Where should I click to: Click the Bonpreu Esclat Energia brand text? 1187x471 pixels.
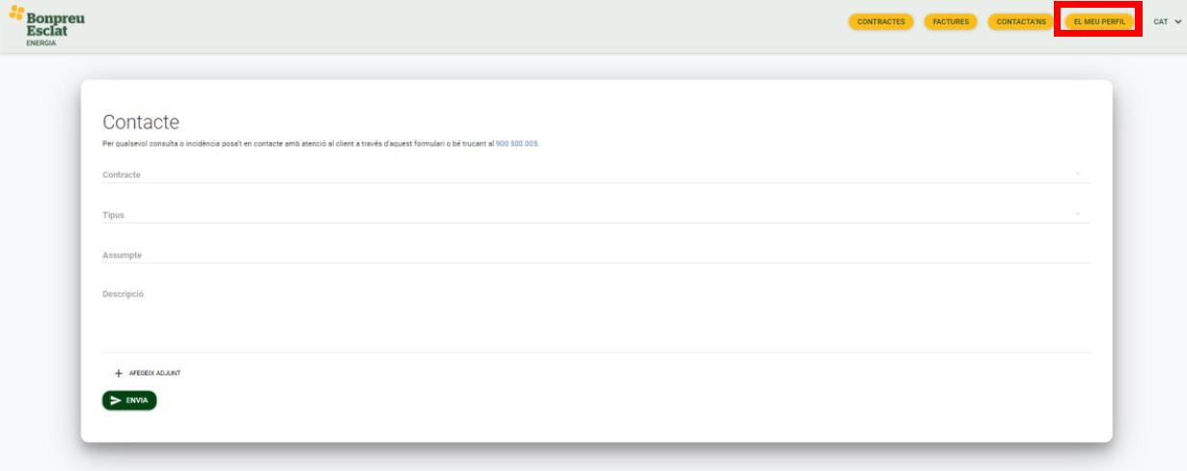click(x=55, y=26)
